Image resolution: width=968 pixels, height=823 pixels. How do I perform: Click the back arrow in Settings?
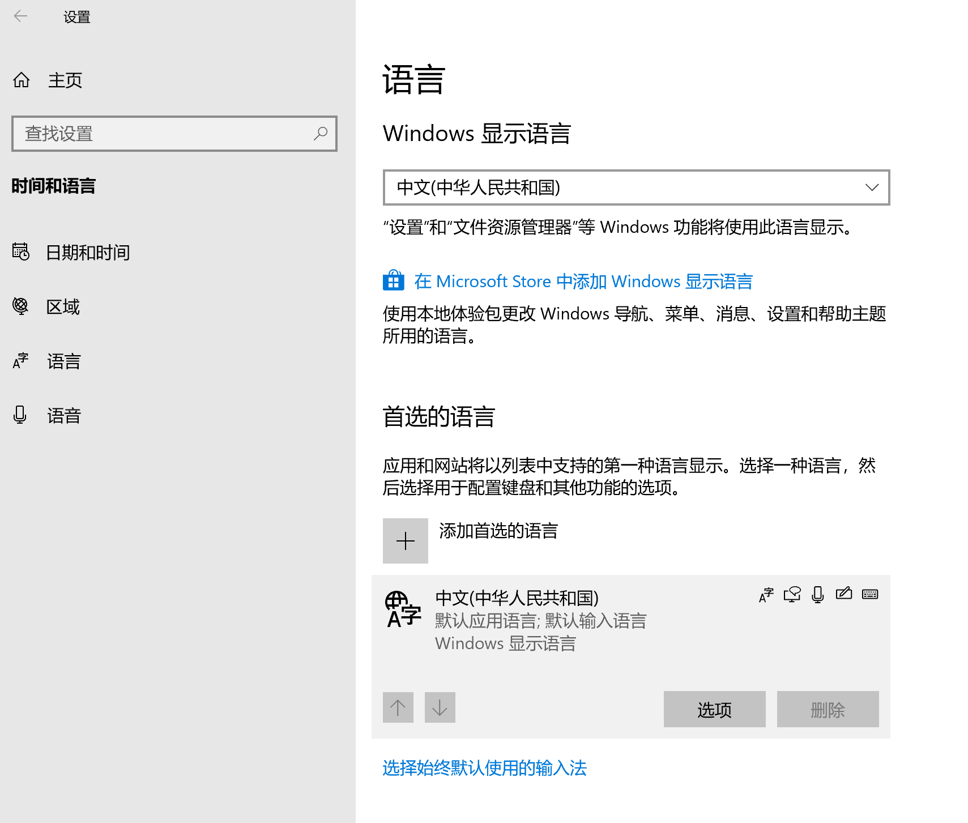pyautogui.click(x=21, y=16)
